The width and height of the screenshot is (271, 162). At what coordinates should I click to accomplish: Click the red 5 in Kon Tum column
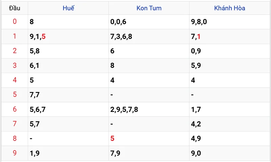(112, 139)
